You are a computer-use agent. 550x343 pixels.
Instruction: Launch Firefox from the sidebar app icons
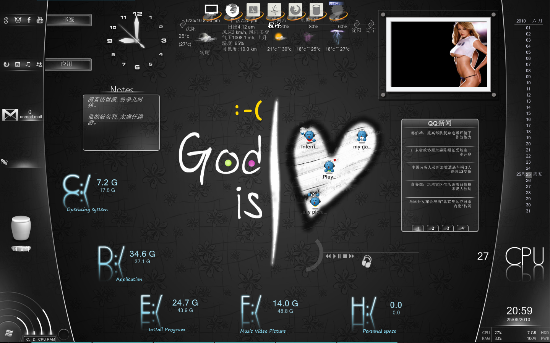tap(6, 64)
